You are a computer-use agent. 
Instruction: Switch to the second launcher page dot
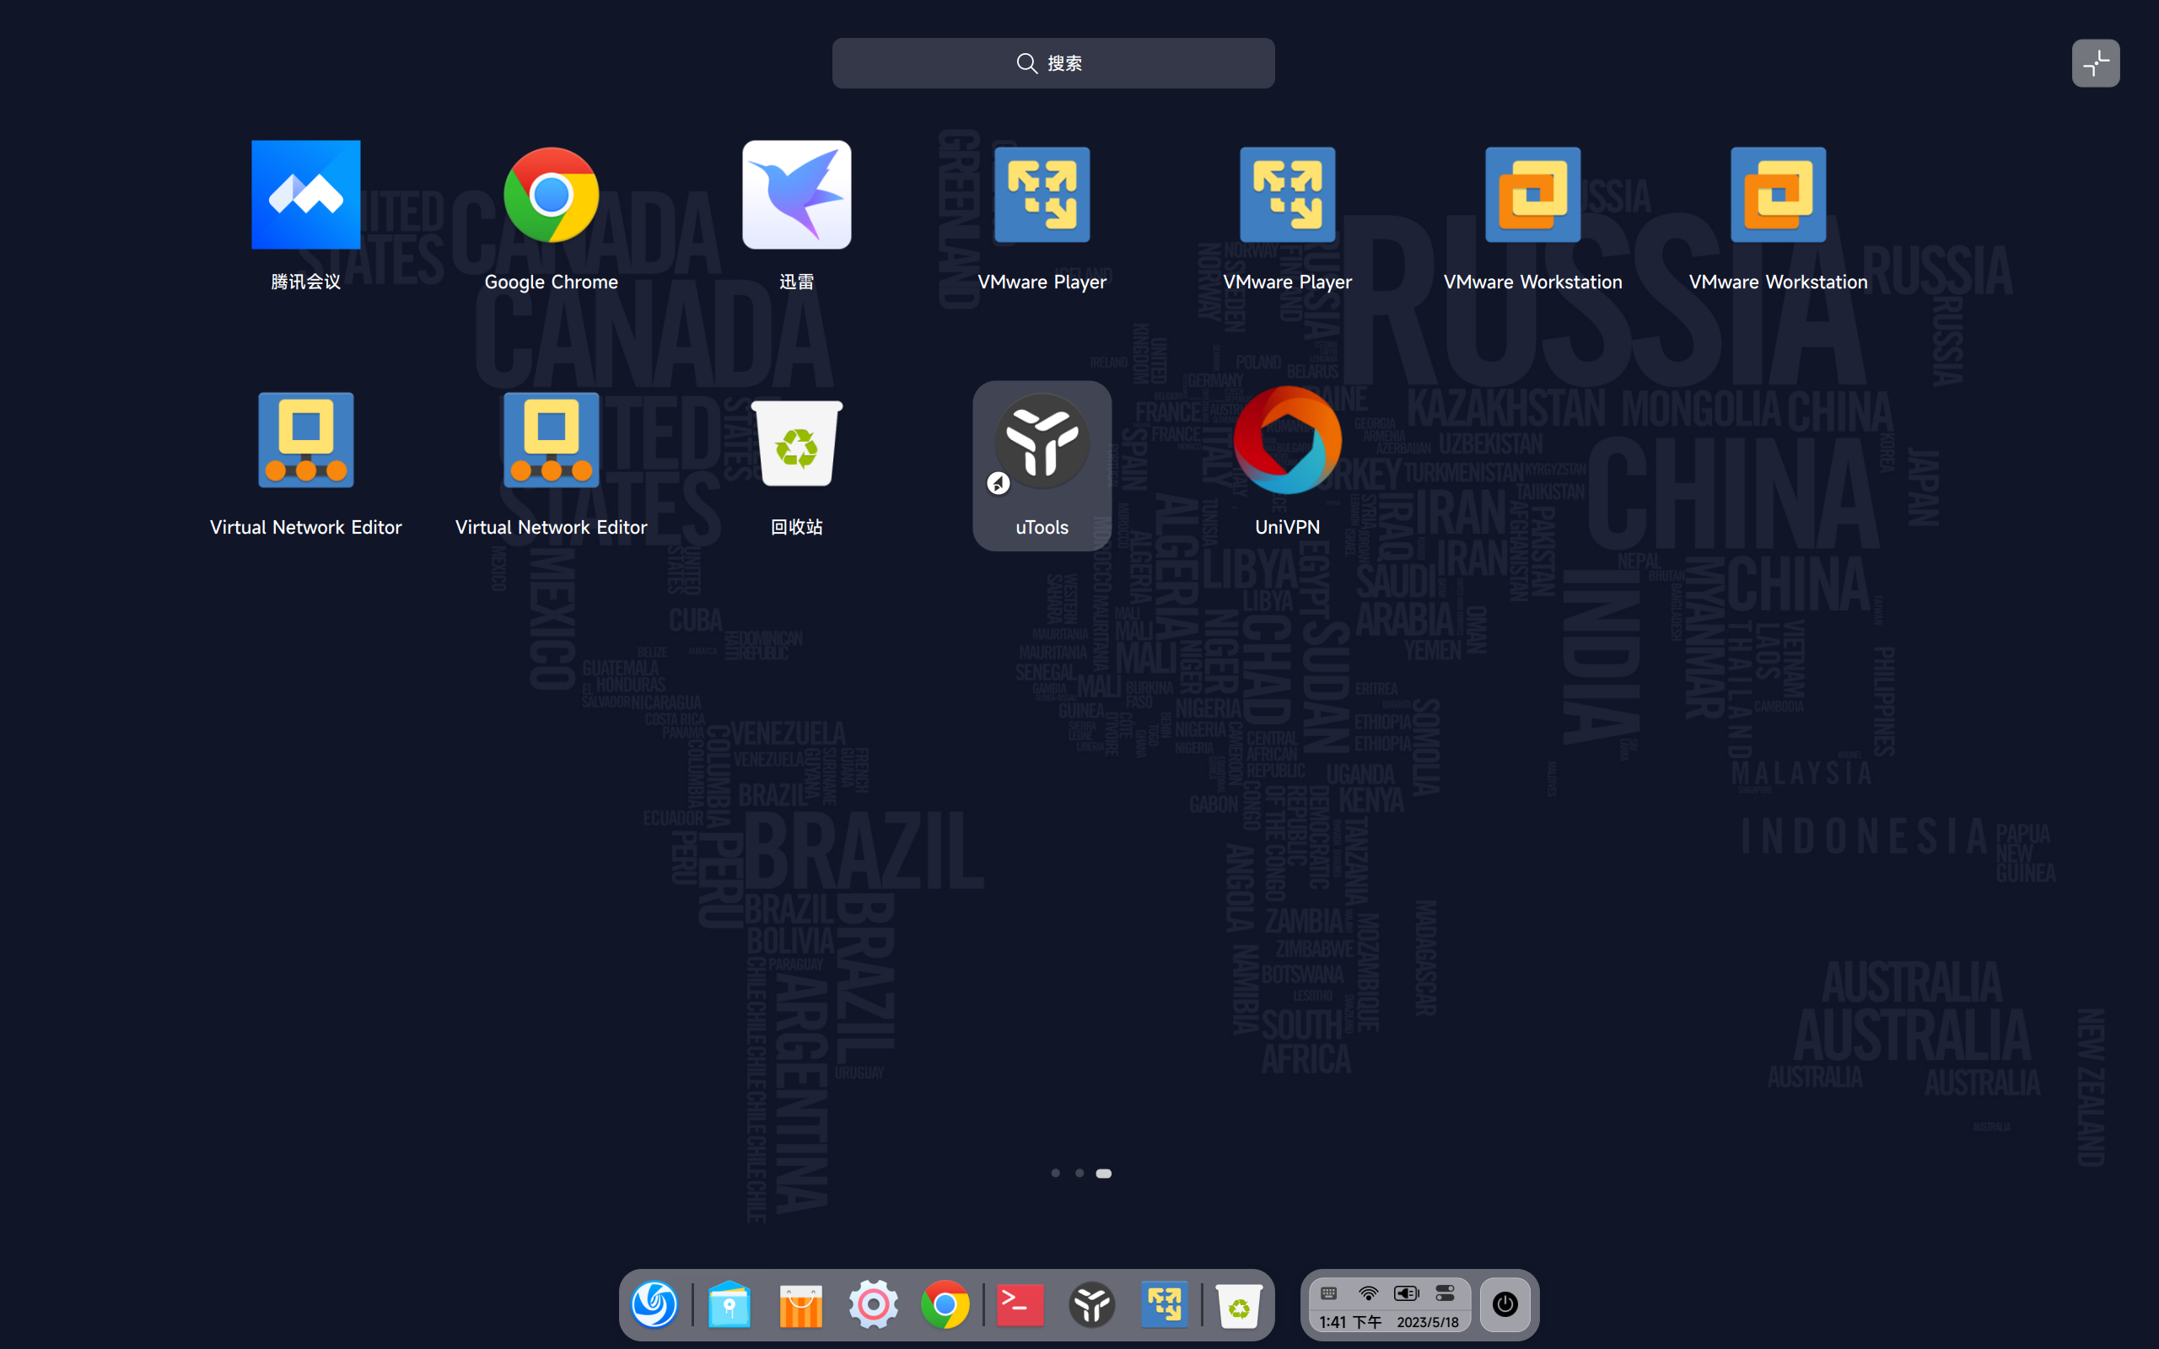[x=1079, y=1174]
